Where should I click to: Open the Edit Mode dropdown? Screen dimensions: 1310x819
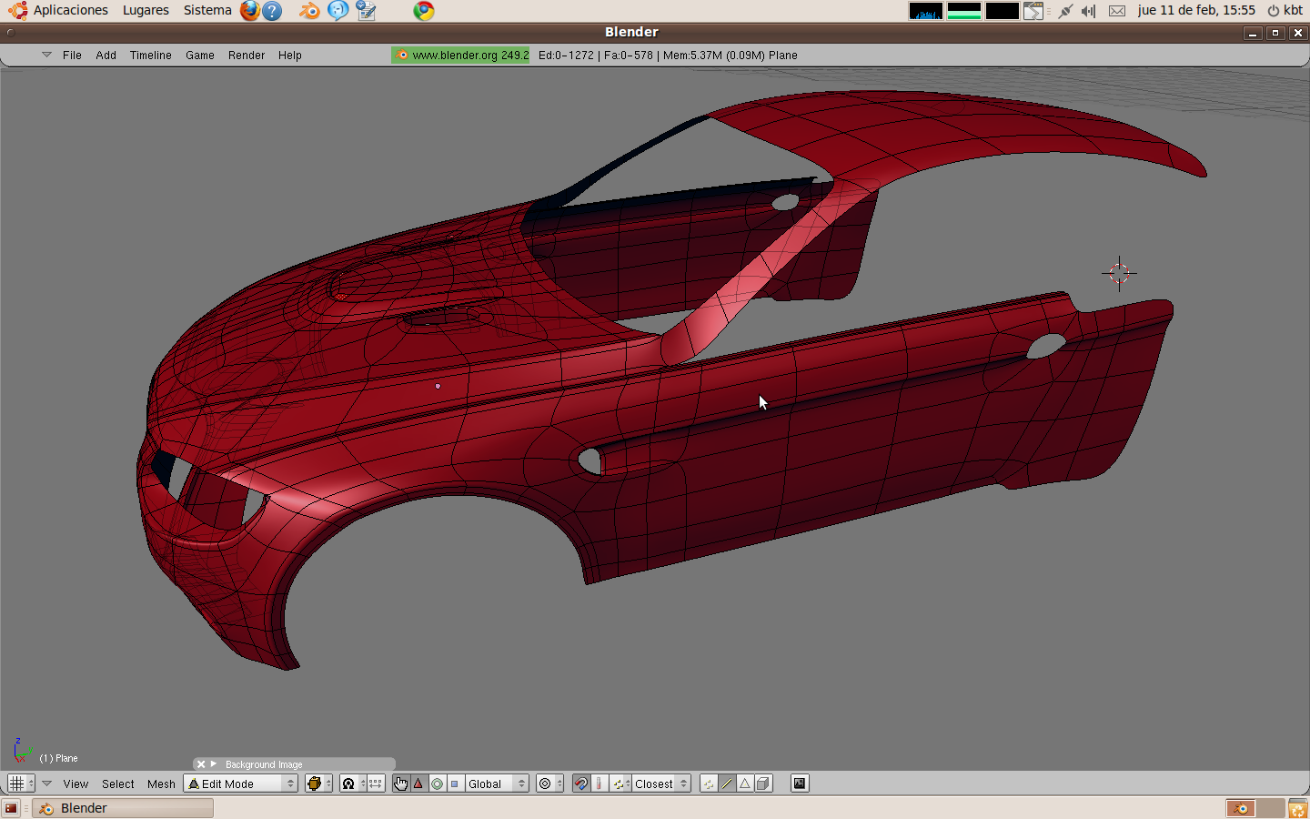[x=241, y=784]
